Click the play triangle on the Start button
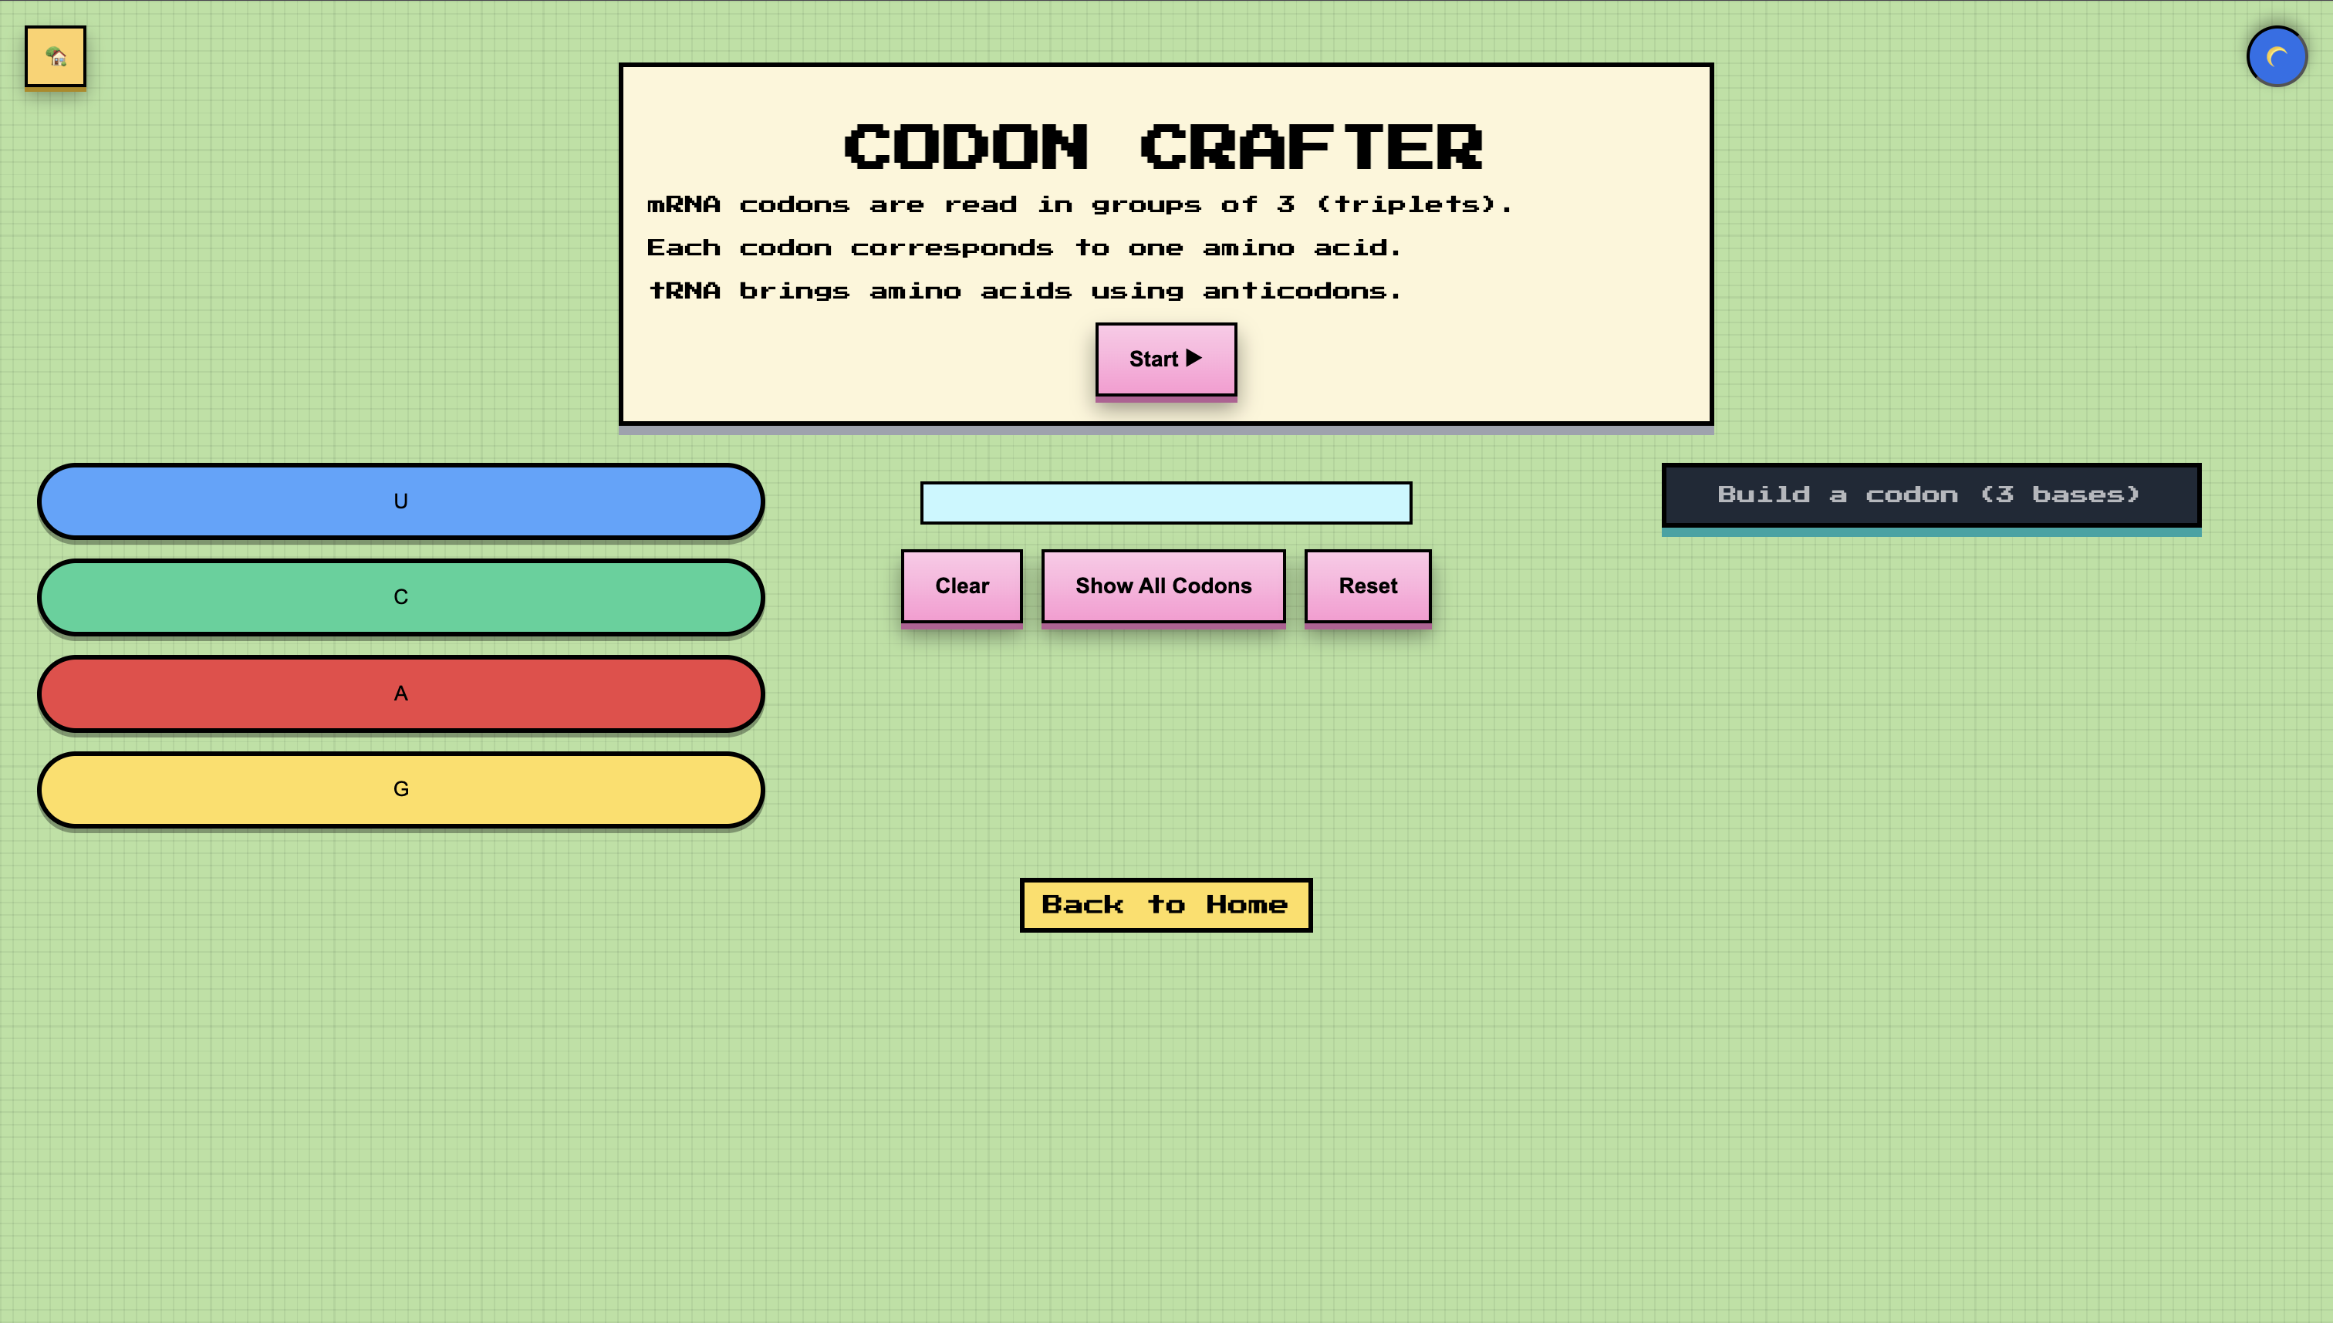 pyautogui.click(x=1194, y=358)
